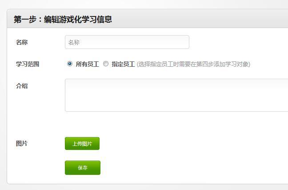Select the 所有员工 radio button
Viewport: 288px width, 190px height.
[70, 64]
